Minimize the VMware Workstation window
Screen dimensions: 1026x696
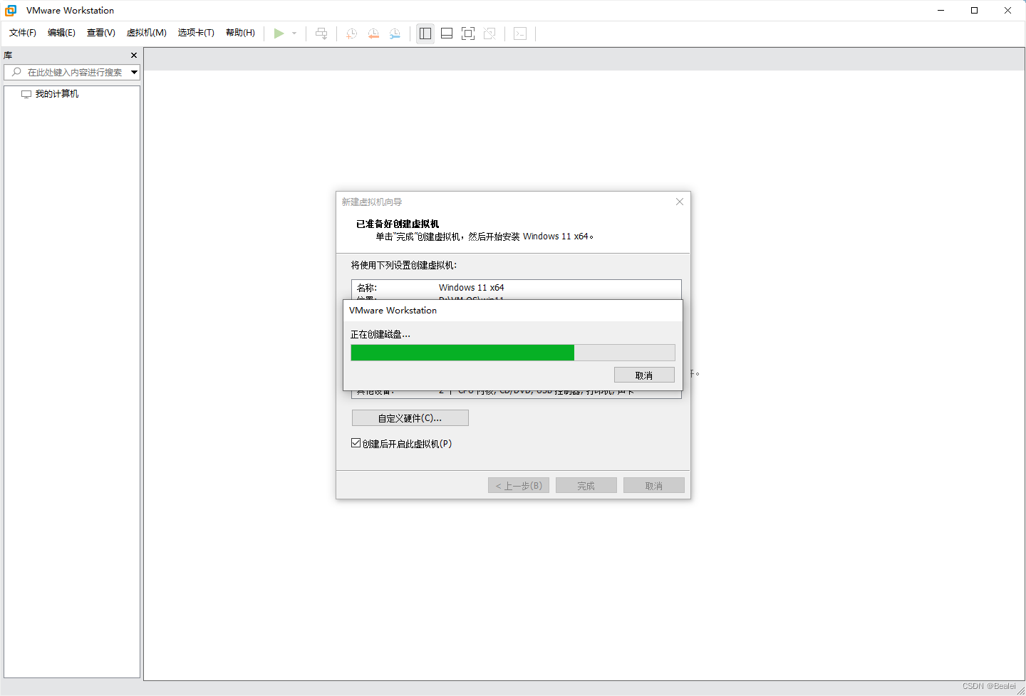940,11
